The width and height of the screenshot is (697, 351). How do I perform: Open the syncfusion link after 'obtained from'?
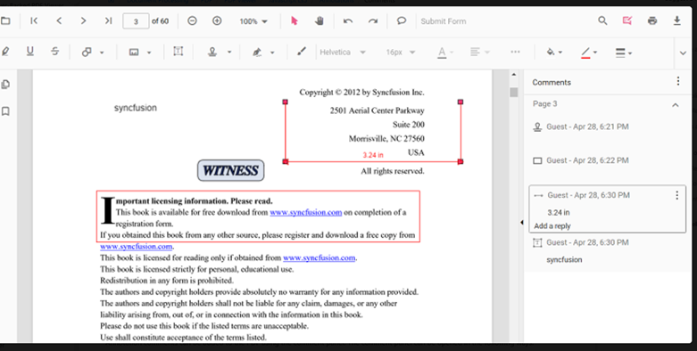tap(319, 257)
